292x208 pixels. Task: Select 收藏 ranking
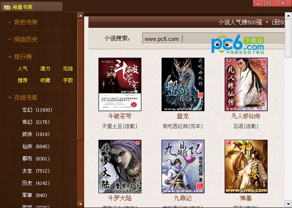(x=45, y=80)
